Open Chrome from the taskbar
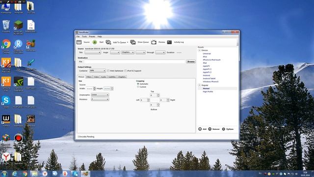The width and height of the screenshot is (314, 177). pyautogui.click(x=25, y=174)
